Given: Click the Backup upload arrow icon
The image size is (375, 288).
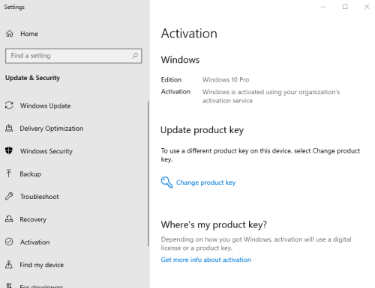Looking at the screenshot, I should (x=9, y=174).
